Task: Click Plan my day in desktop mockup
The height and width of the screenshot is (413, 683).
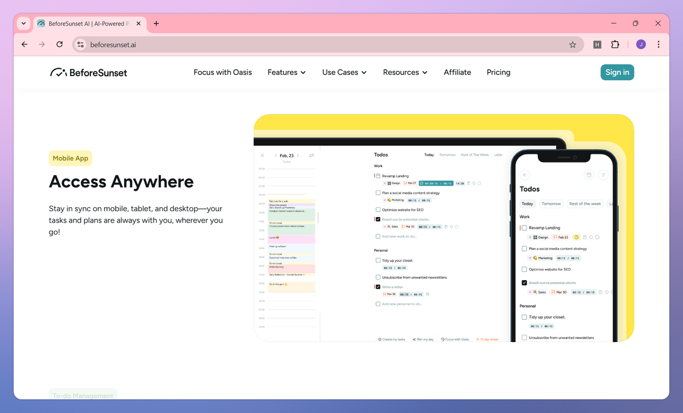Action: coord(424,339)
